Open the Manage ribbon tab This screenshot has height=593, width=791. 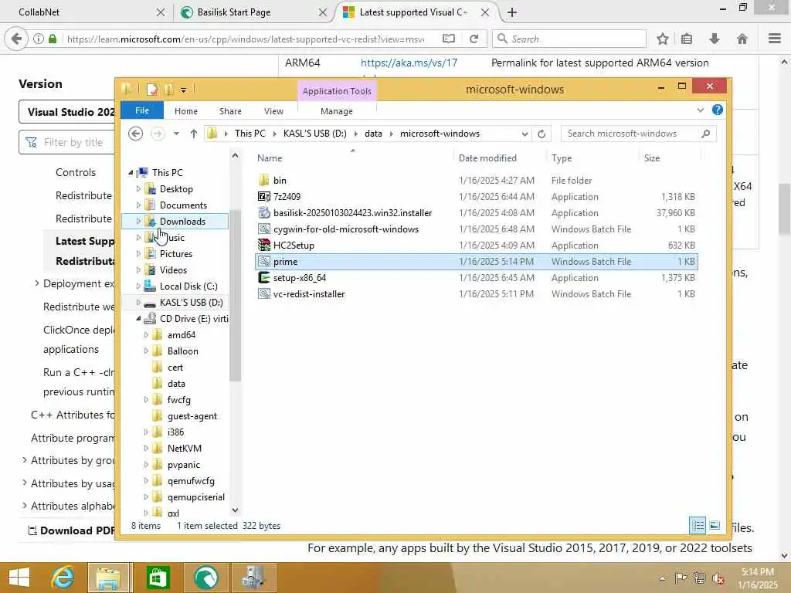click(337, 111)
